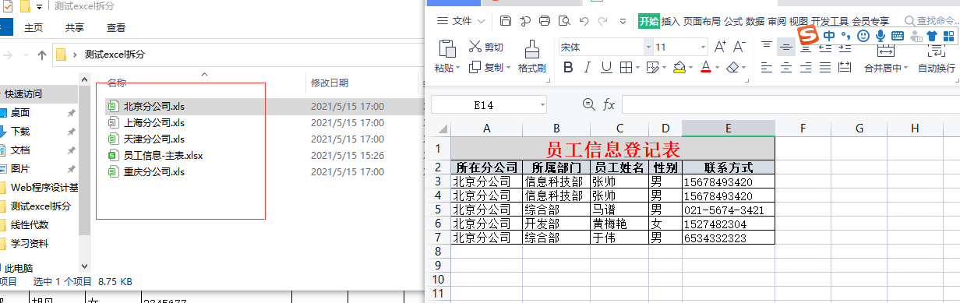Screen dimensions: 960x303
Task: Redo action in WPS
Action: [x=602, y=21]
